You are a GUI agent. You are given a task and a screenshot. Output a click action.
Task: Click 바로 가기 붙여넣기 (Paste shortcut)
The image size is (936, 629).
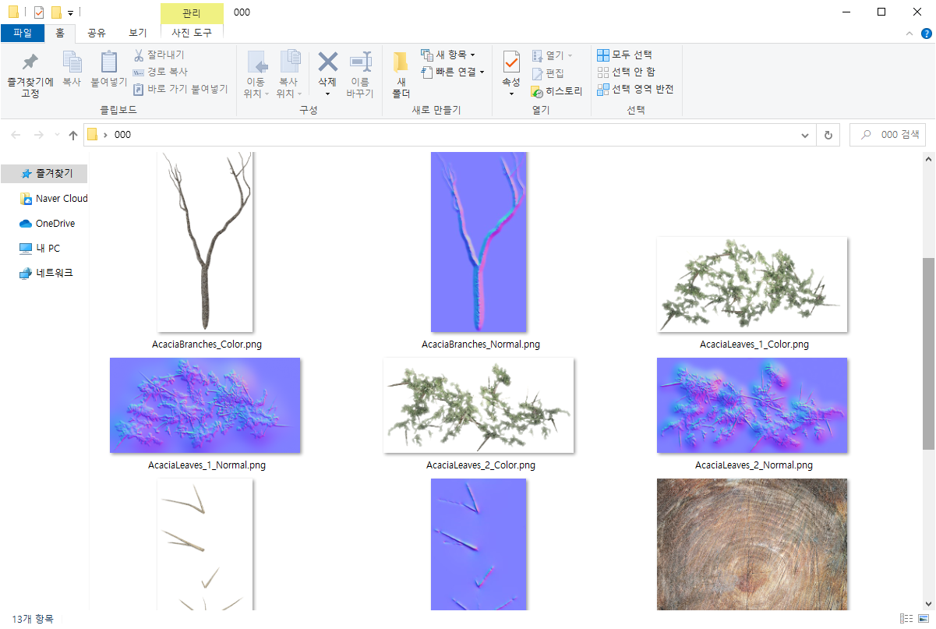[181, 89]
